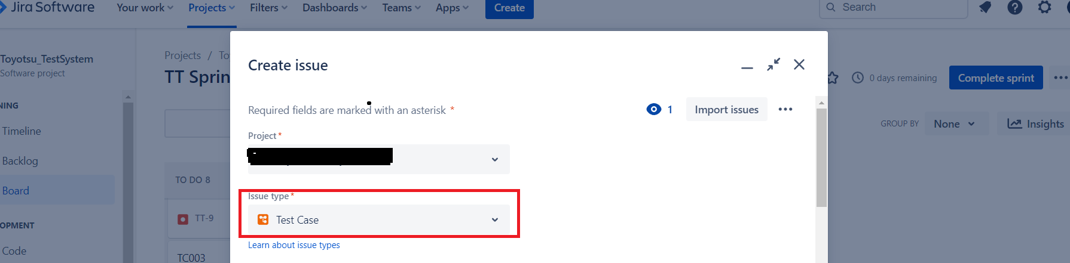Click the Complete sprint button
The image size is (1070, 263).
(x=996, y=78)
